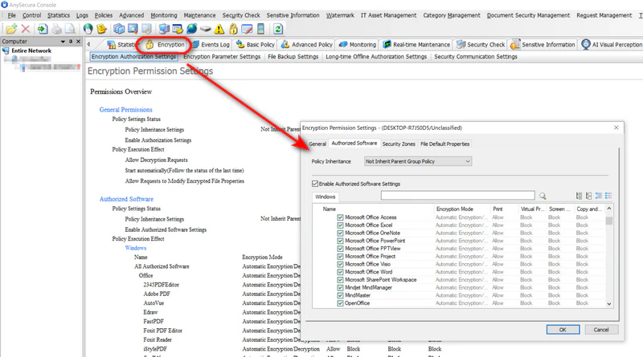Click the blue globe toolbar icon
Viewport: 643px width, 357px height.
191,29
